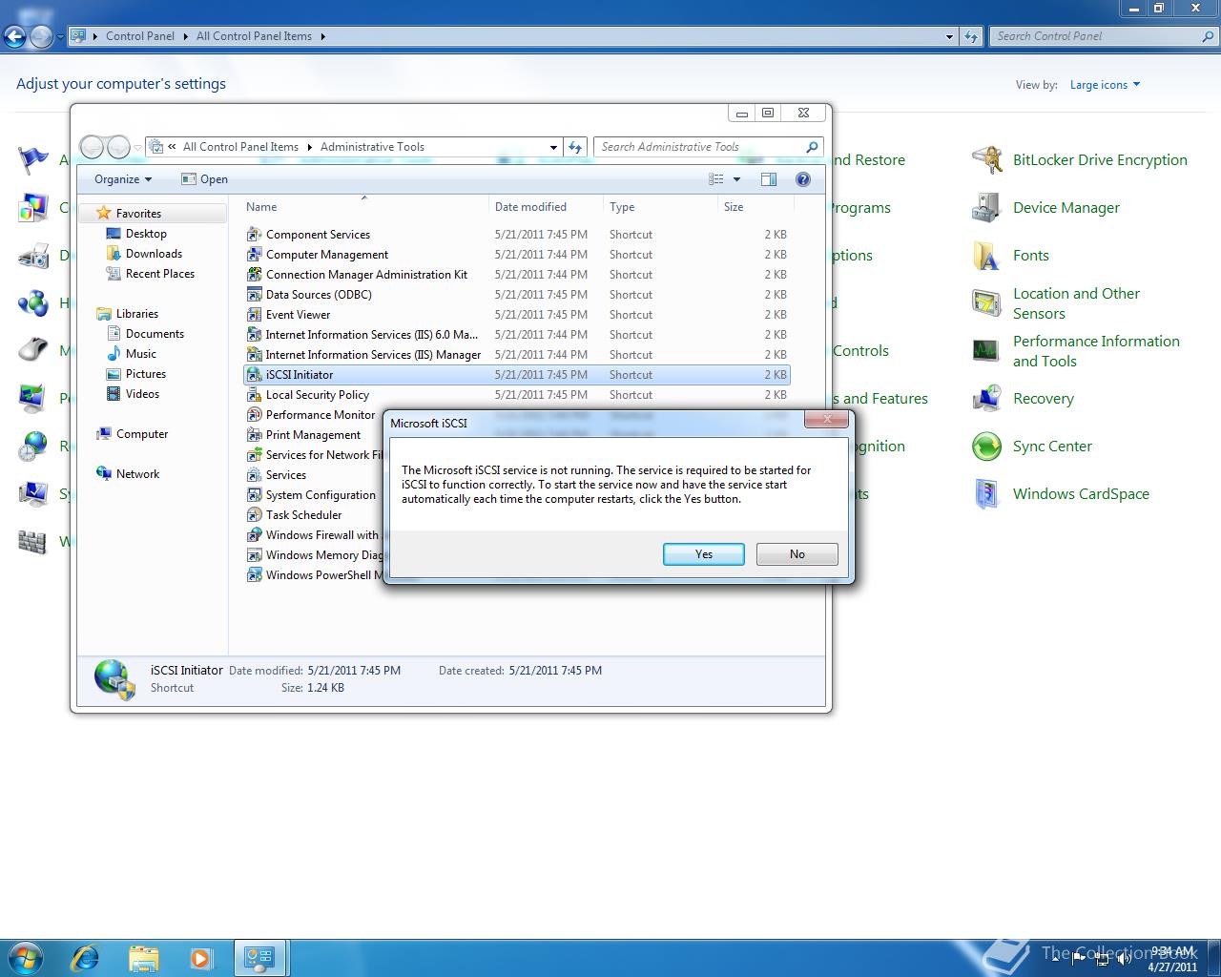The image size is (1221, 977).
Task: Open the Documents library
Action: [x=155, y=334]
